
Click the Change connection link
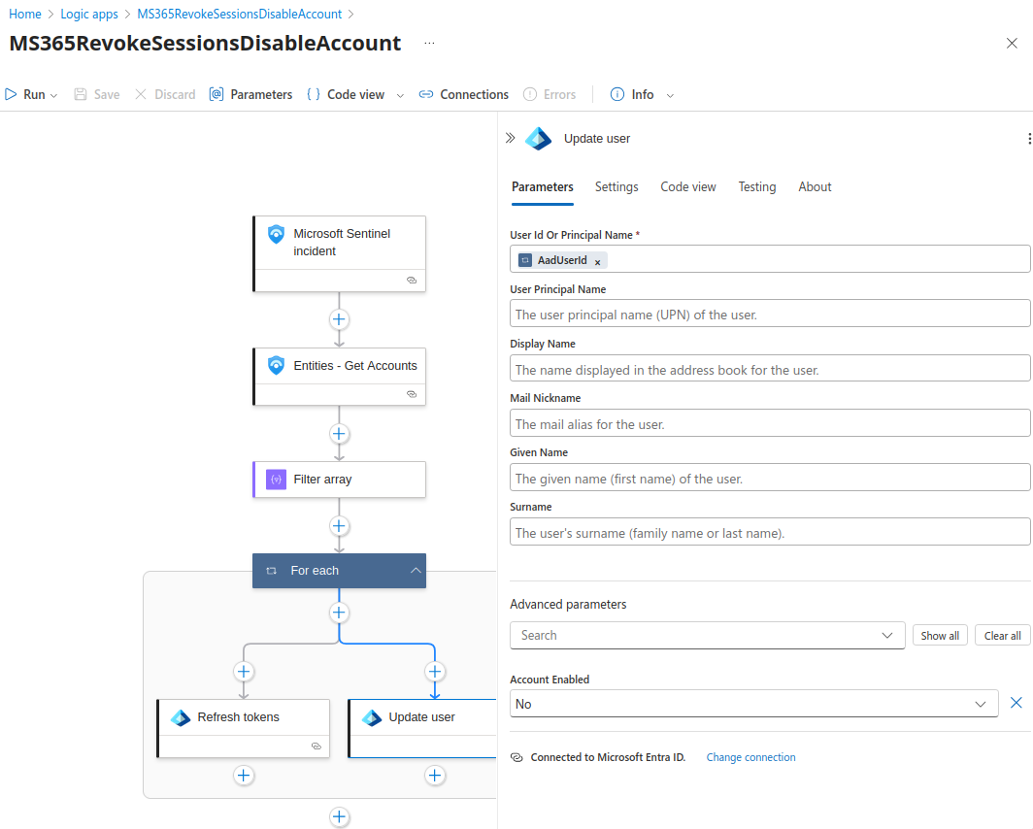point(750,757)
